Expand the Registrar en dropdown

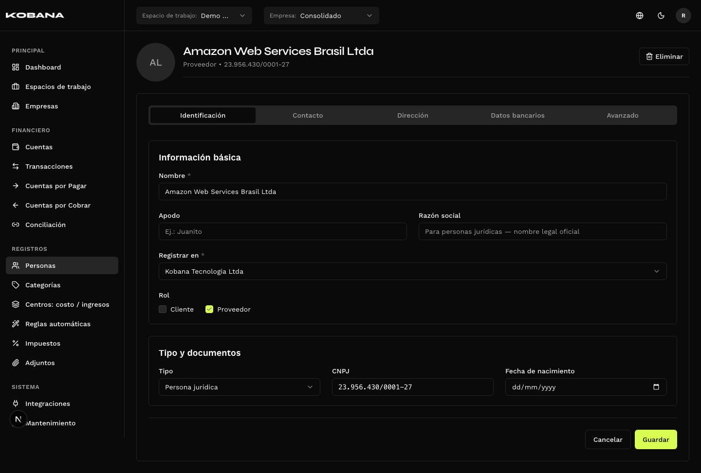[x=413, y=271]
